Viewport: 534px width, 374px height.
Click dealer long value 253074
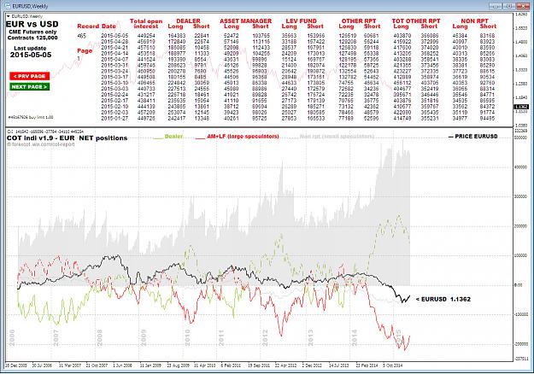click(x=176, y=113)
